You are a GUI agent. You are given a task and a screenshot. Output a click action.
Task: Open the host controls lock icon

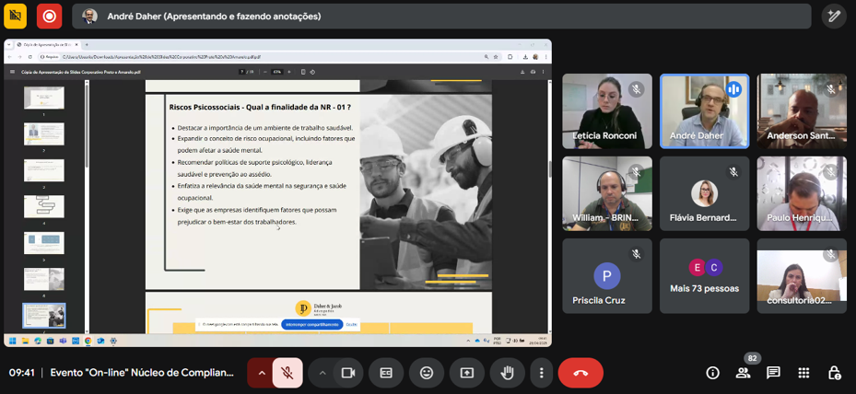pos(834,373)
